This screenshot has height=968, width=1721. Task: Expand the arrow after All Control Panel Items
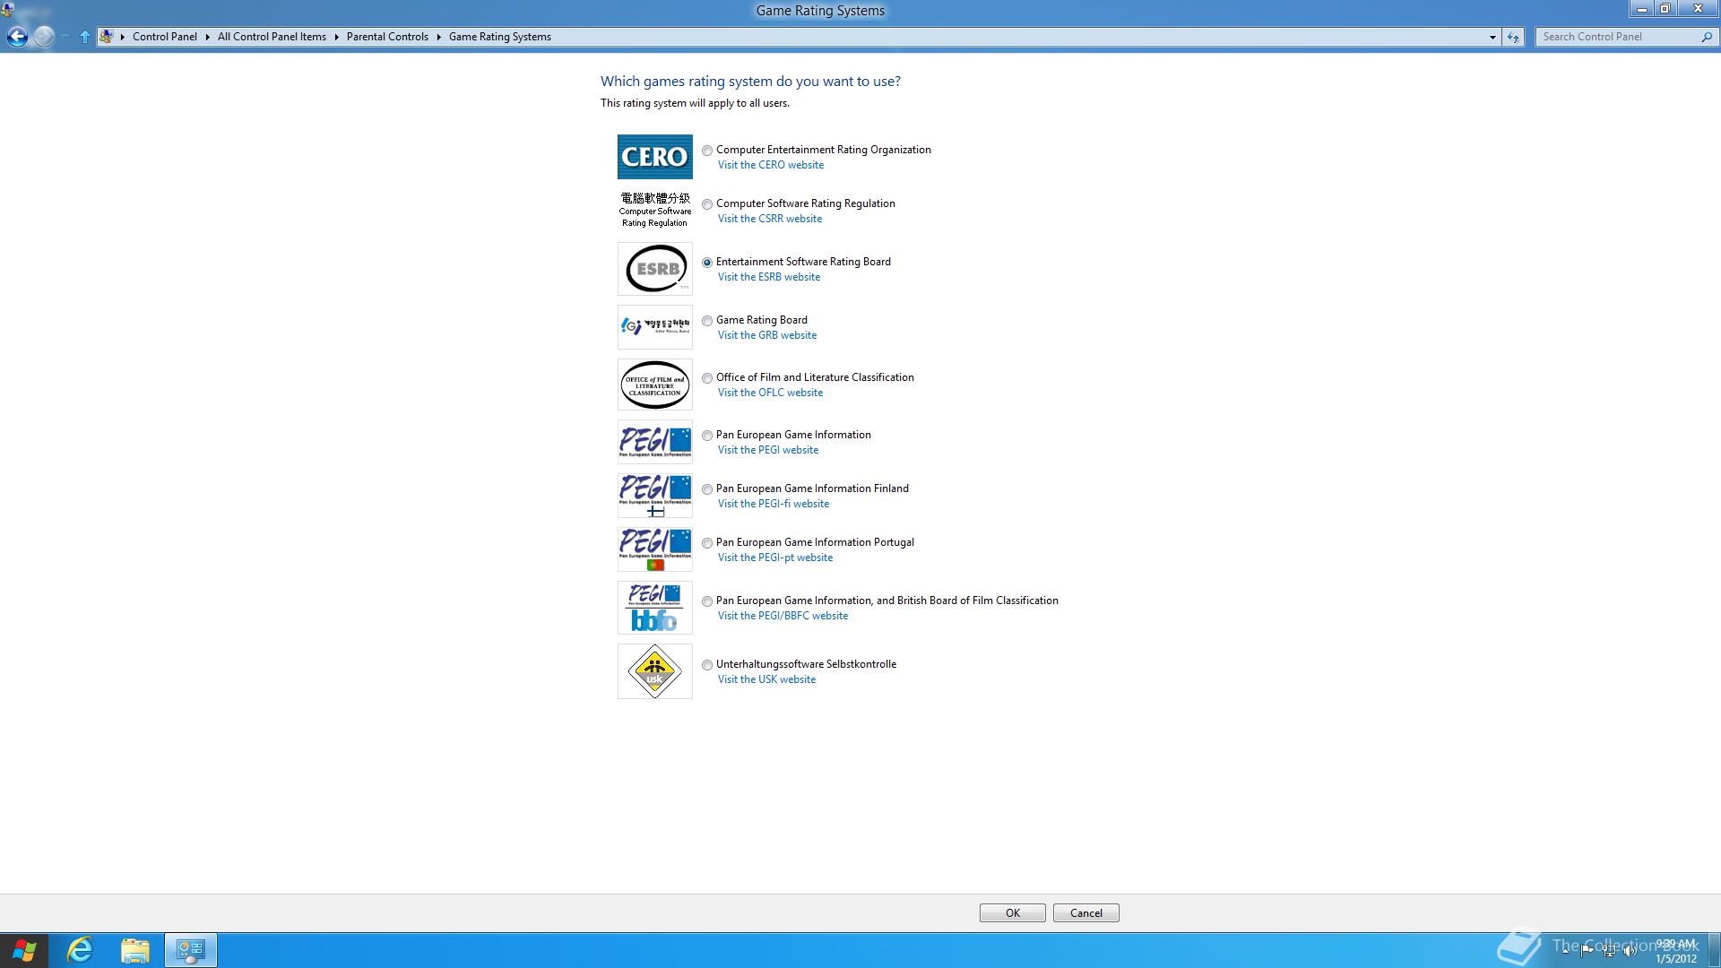(x=336, y=37)
